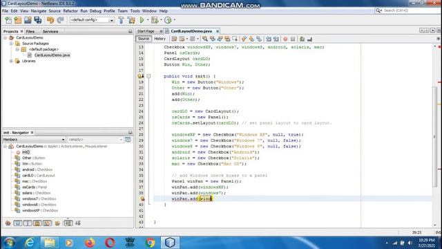
Task: Open the Windows Start button
Action: pos(10,243)
